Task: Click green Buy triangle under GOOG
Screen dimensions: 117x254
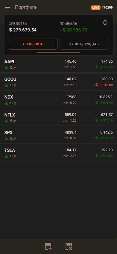Action: pos(6,85)
